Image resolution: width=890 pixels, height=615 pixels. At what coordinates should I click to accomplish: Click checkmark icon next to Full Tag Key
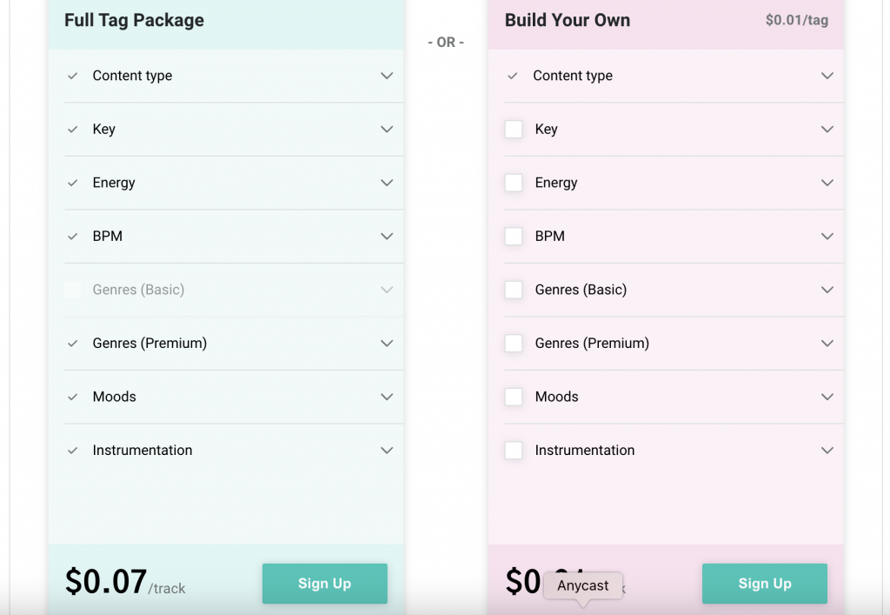73,130
